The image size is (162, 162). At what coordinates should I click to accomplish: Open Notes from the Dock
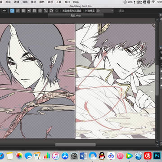10,156
